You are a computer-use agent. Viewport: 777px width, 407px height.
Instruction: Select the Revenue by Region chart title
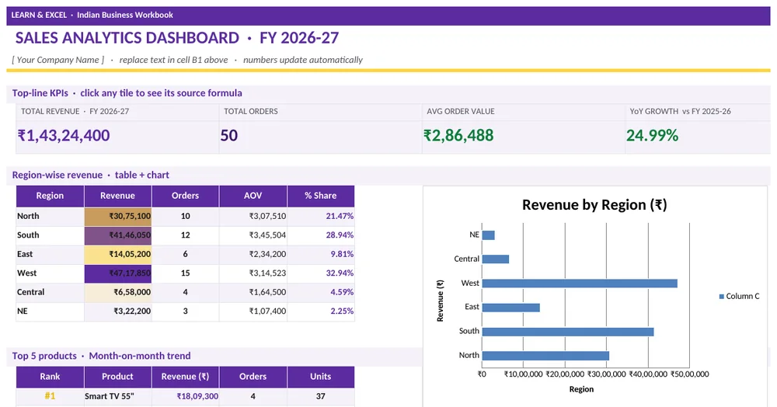coord(594,205)
